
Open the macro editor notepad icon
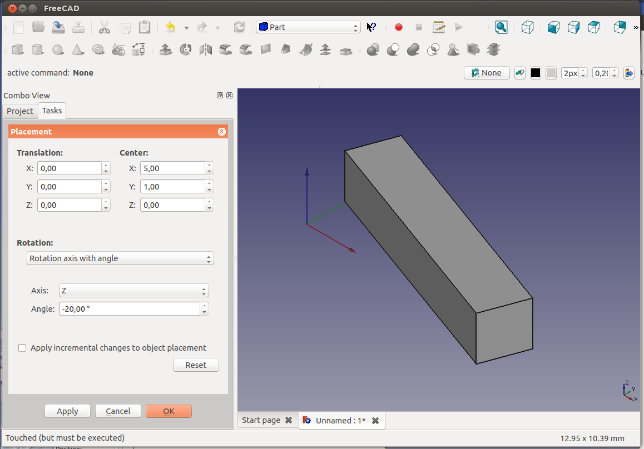coord(439,27)
